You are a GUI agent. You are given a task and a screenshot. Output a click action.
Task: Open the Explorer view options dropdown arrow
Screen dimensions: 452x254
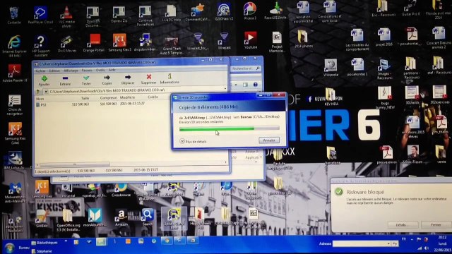(236, 85)
